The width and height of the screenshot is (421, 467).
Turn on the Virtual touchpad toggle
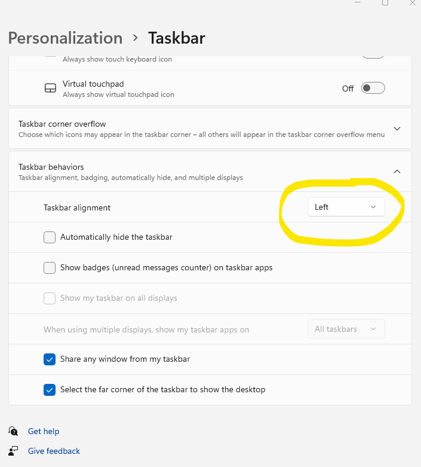(373, 88)
